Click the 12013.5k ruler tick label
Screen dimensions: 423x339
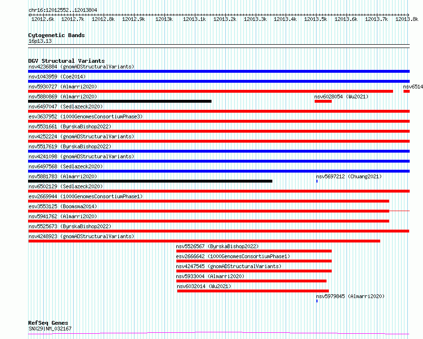click(x=316, y=19)
